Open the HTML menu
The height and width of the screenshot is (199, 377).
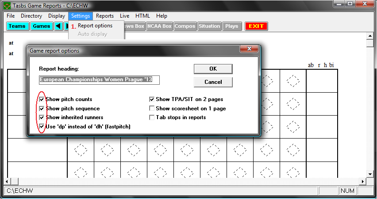[x=142, y=16]
